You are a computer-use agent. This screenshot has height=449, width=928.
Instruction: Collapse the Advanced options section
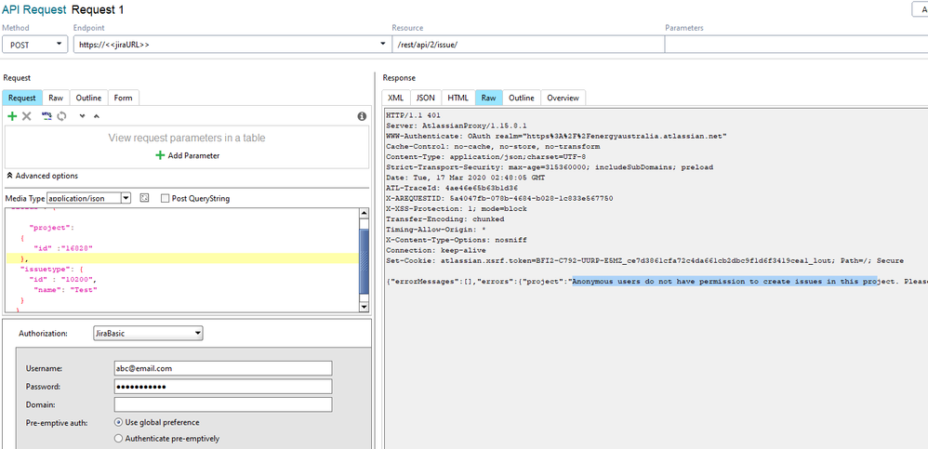tap(42, 176)
